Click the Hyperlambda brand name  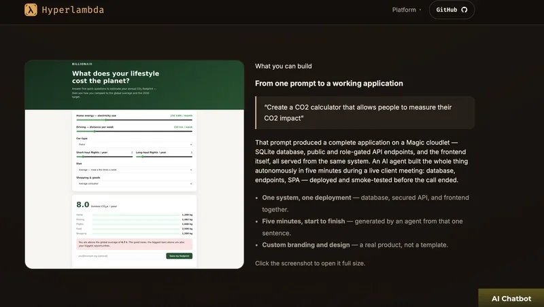[x=73, y=10]
